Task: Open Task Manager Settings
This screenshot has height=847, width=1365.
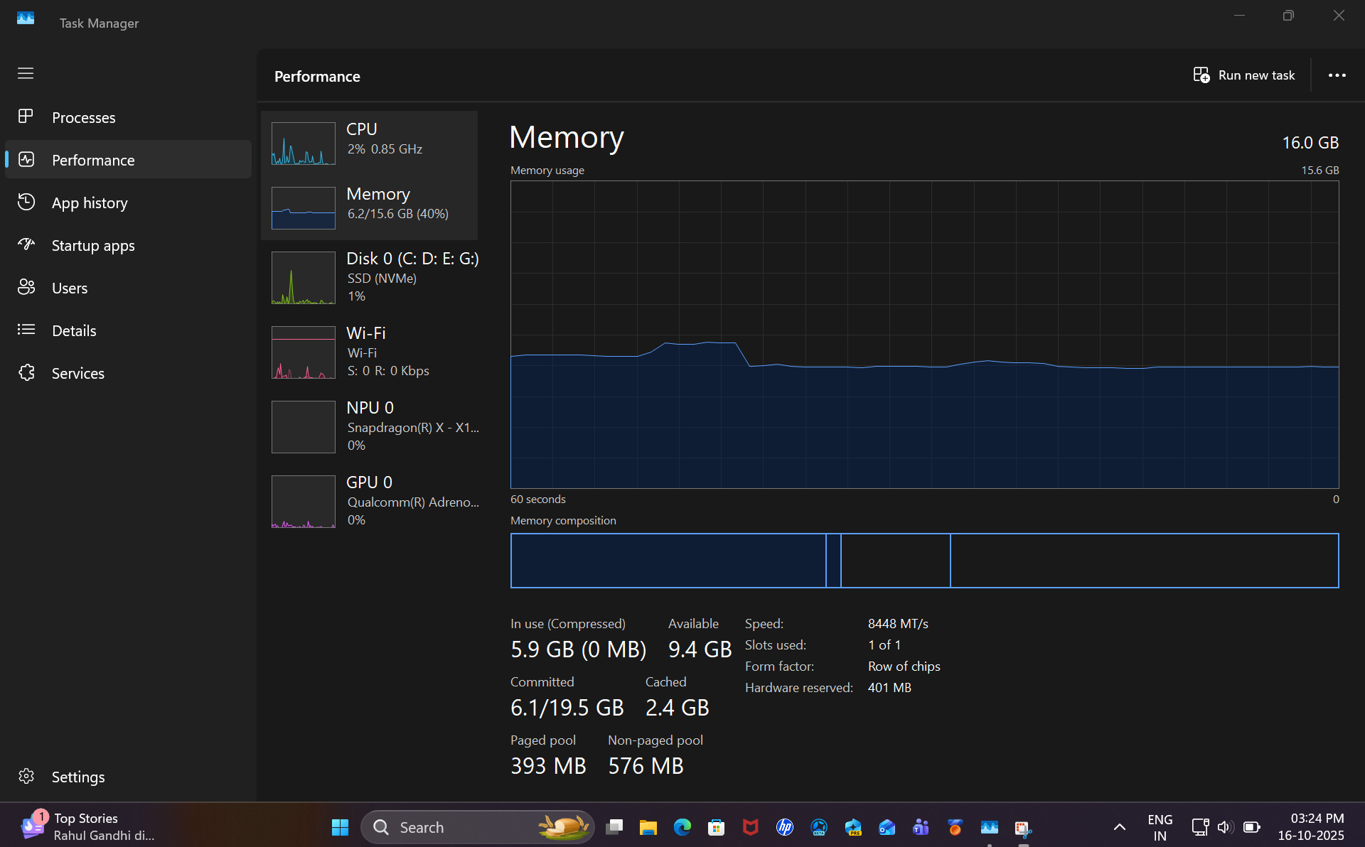Action: (x=77, y=777)
